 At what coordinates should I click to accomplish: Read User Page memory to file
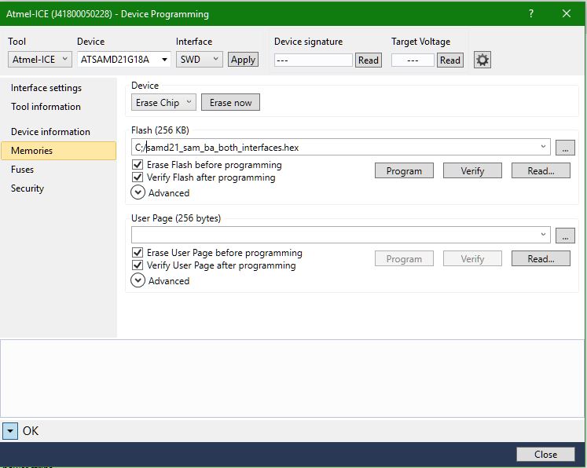coord(541,259)
